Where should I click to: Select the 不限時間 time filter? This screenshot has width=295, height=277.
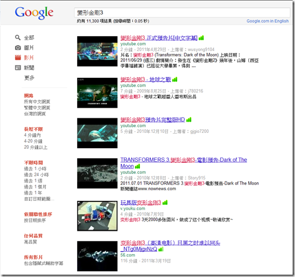click(x=33, y=163)
